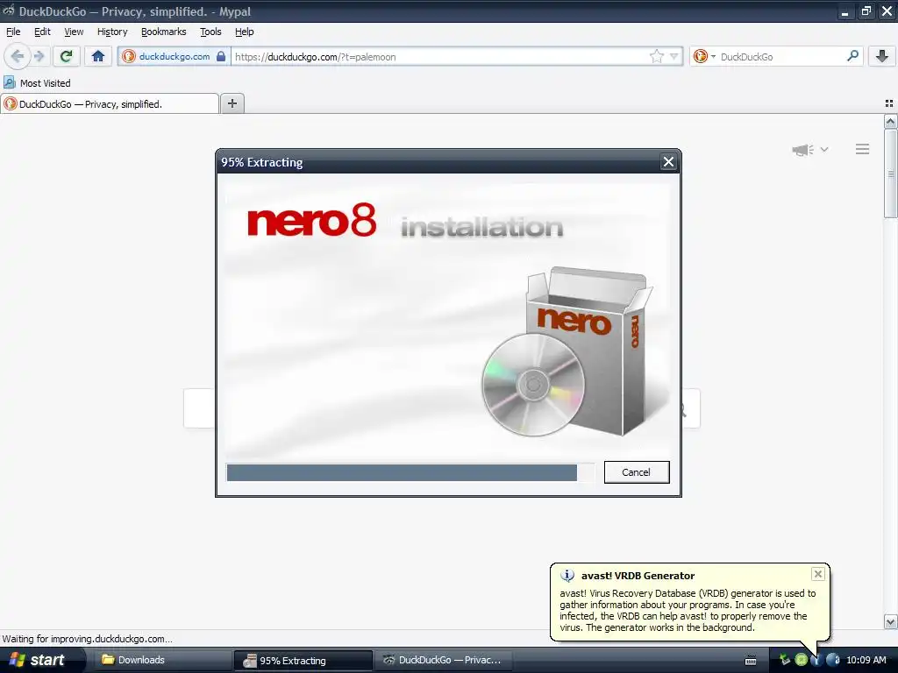Select the DuckDuckGo browser tab
Image resolution: width=898 pixels, height=673 pixels.
coord(110,103)
